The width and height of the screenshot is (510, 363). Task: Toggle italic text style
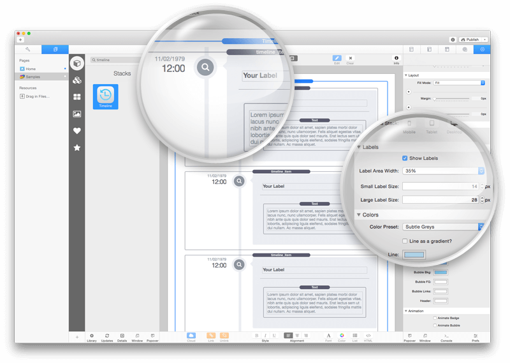pyautogui.click(x=265, y=336)
